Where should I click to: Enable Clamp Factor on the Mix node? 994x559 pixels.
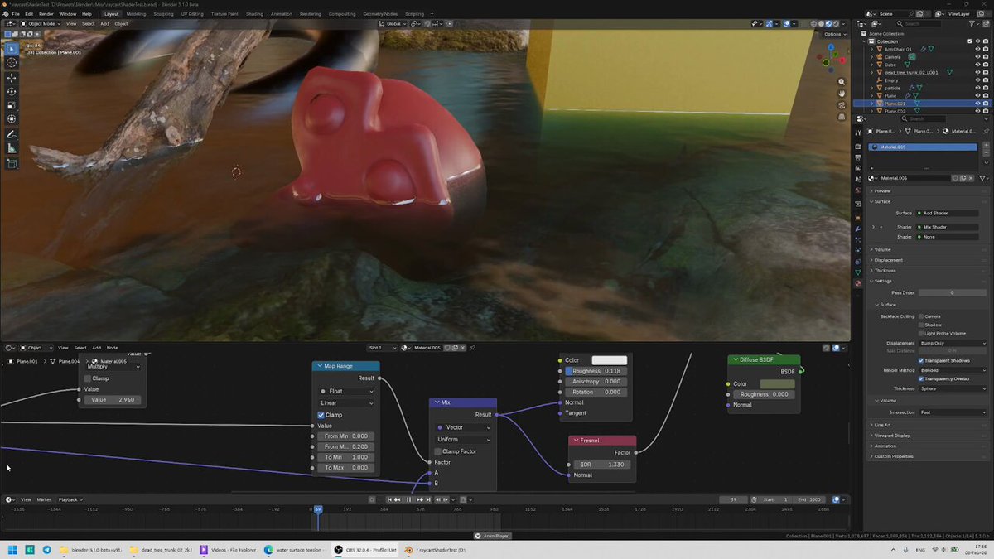click(x=437, y=451)
